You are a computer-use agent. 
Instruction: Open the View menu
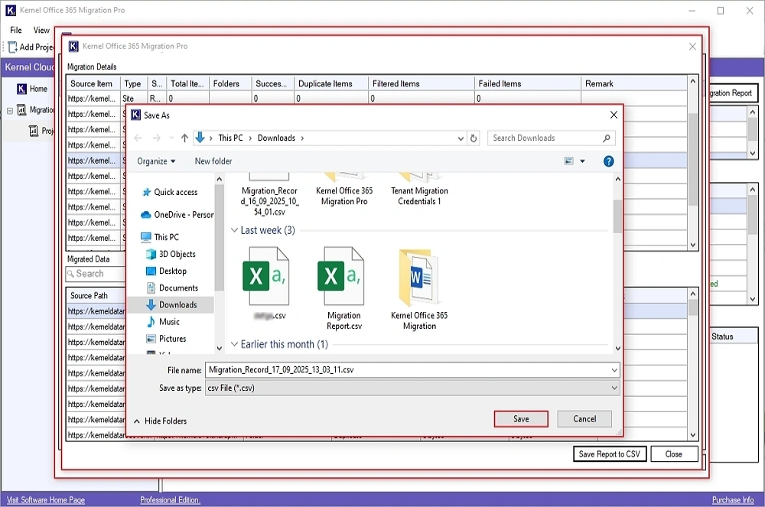[41, 30]
